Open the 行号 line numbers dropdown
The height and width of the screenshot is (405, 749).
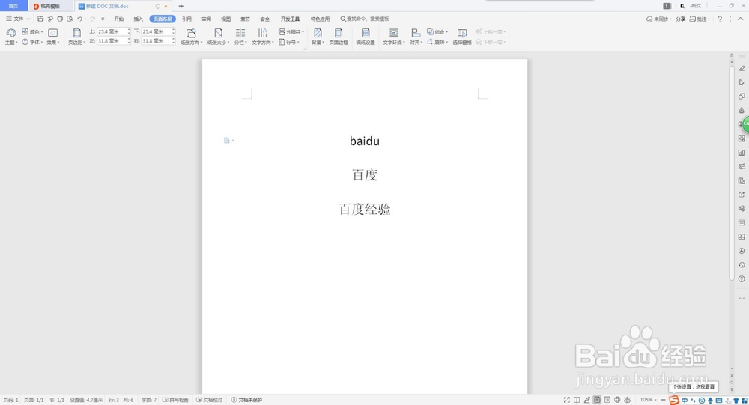289,42
